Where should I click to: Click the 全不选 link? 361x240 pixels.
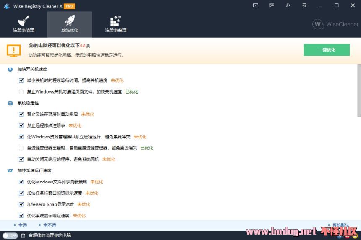pyautogui.click(x=50, y=225)
